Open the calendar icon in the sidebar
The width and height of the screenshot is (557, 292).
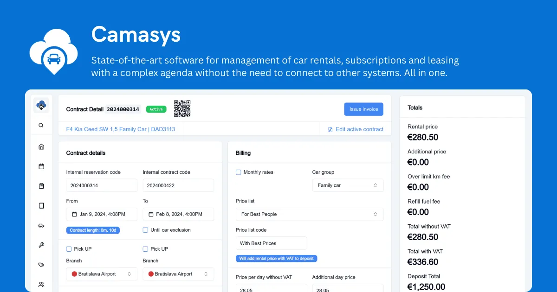41,166
